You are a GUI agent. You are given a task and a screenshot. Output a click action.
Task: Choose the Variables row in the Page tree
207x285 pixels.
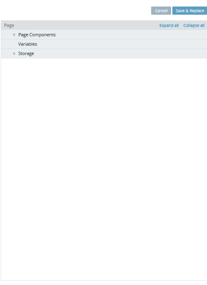[104, 44]
